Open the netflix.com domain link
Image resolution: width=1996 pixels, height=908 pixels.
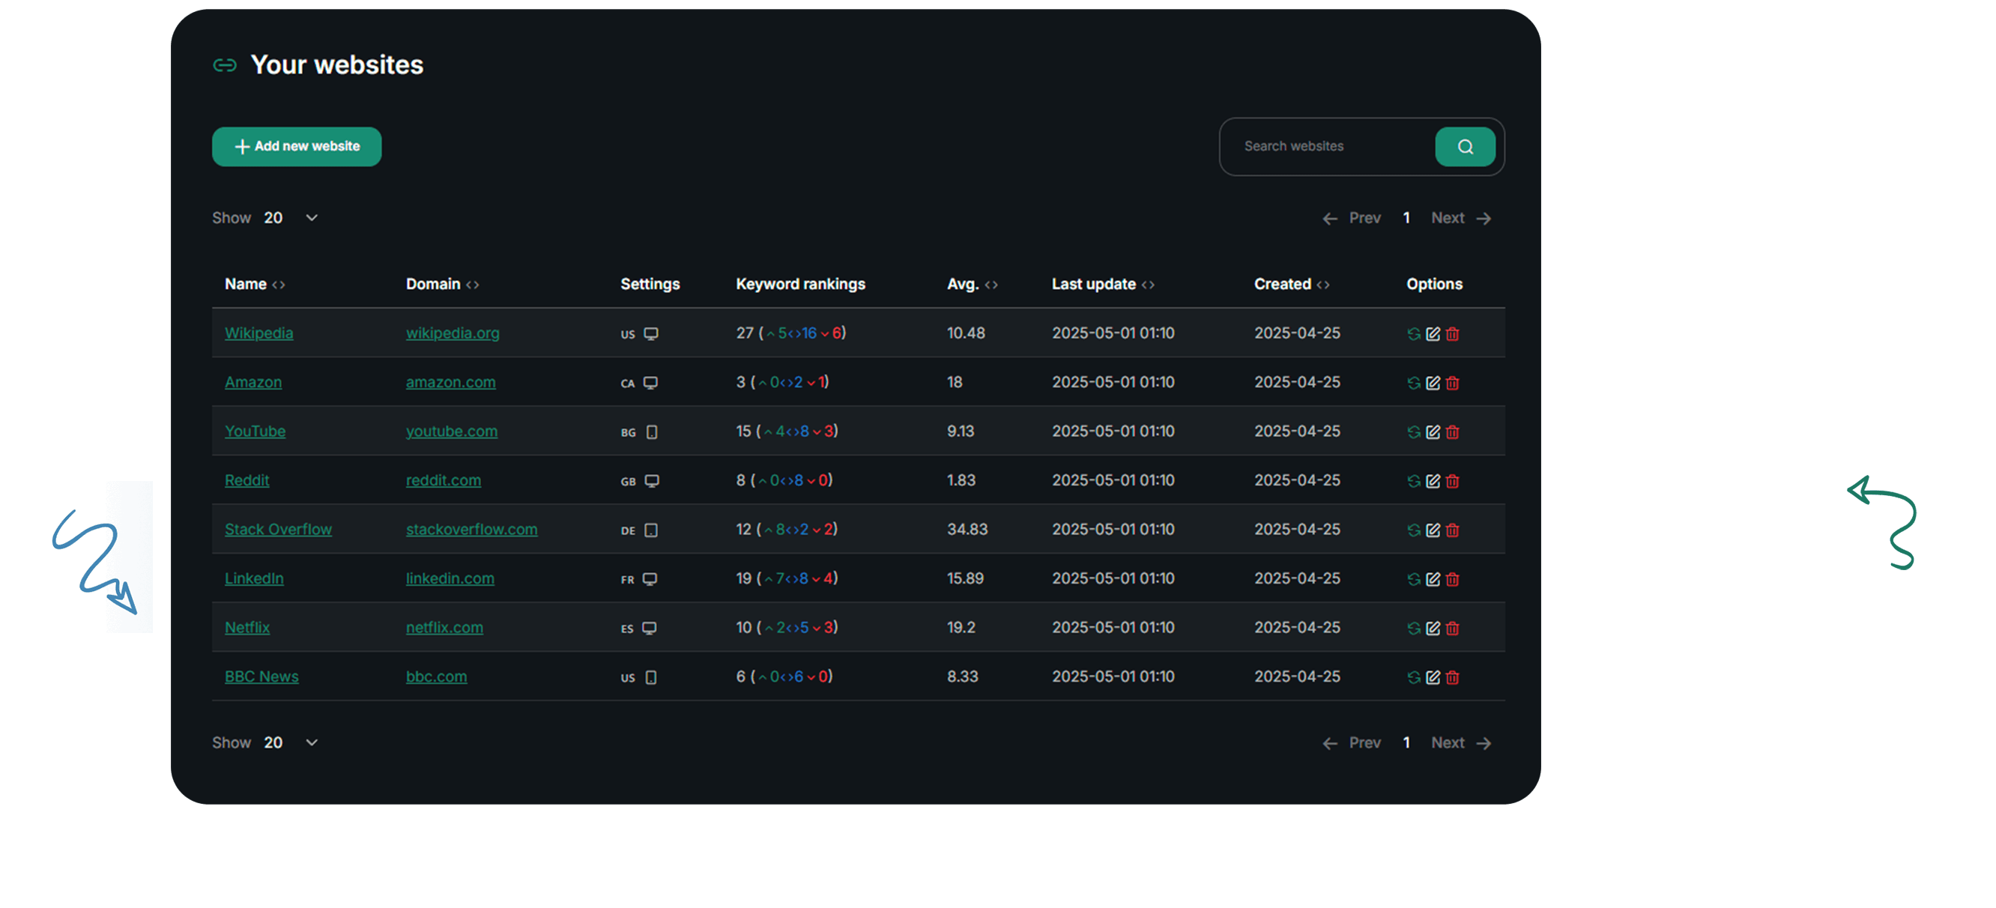pos(445,628)
